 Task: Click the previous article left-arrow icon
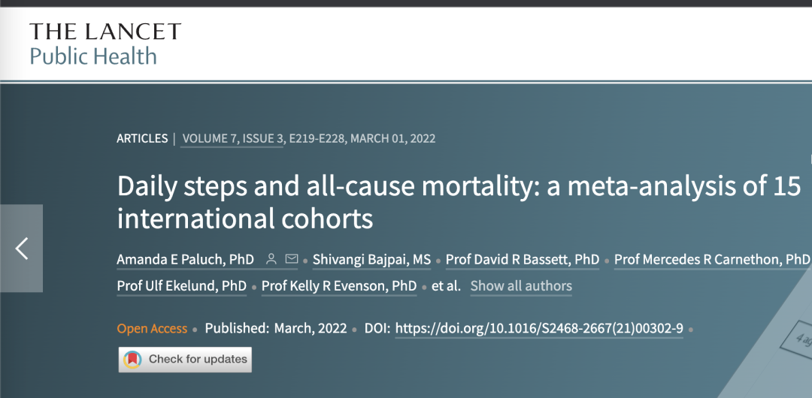tap(21, 249)
